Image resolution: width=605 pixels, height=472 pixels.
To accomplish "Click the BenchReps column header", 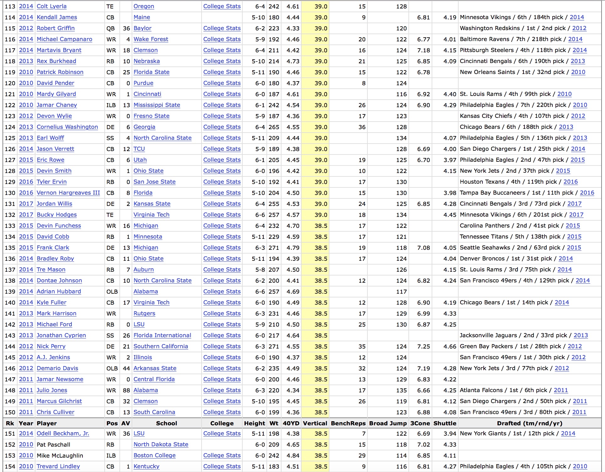I will pyautogui.click(x=348, y=423).
